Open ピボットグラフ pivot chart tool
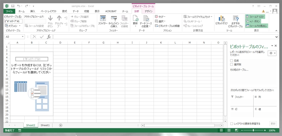Viewport: 282px width, 136px height. pyautogui.click(x=221, y=20)
